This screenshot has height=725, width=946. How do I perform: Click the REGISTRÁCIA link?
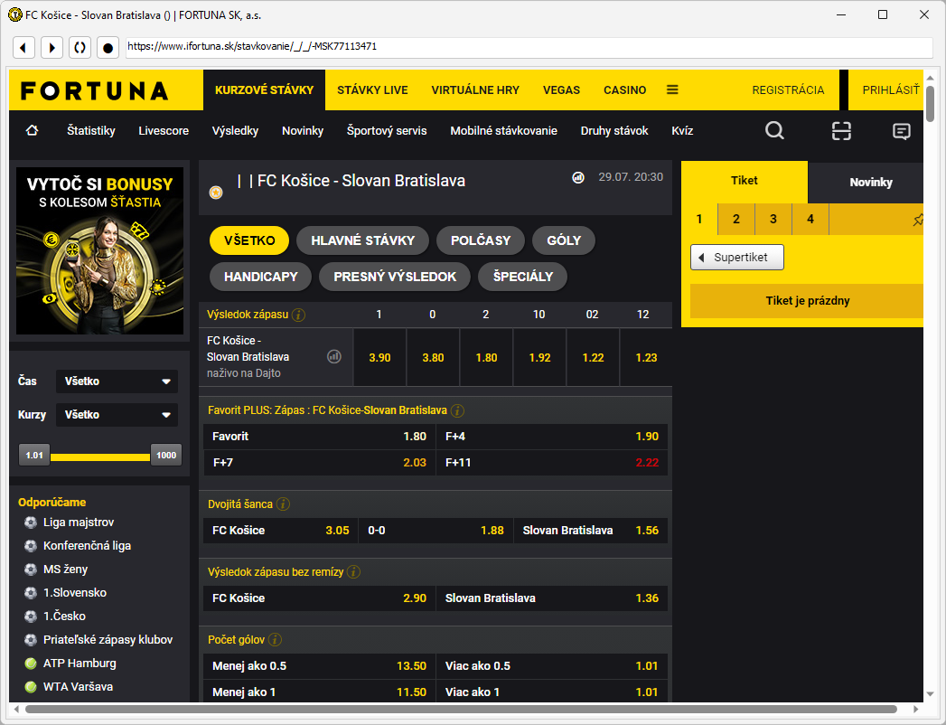click(788, 90)
